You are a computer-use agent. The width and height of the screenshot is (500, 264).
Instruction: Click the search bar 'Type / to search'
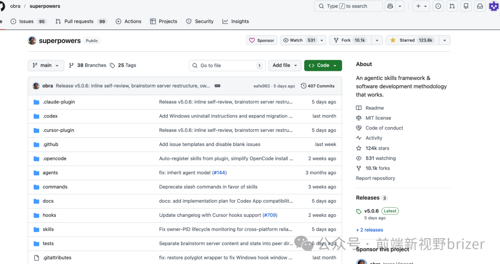point(348,6)
